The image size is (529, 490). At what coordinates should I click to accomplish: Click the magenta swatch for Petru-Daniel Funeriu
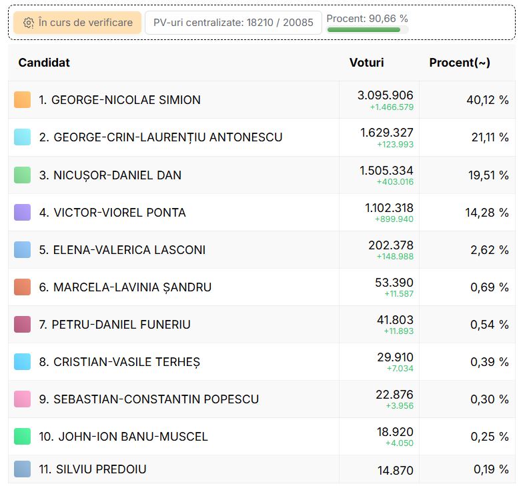click(x=22, y=325)
